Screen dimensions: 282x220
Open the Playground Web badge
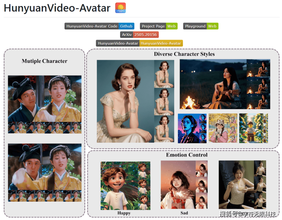(x=201, y=26)
